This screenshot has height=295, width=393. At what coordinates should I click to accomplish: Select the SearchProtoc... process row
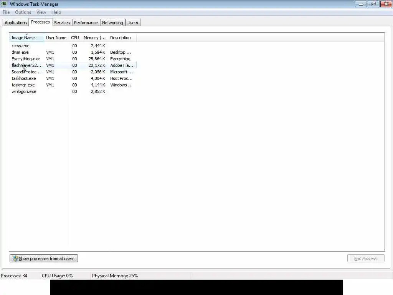73,72
